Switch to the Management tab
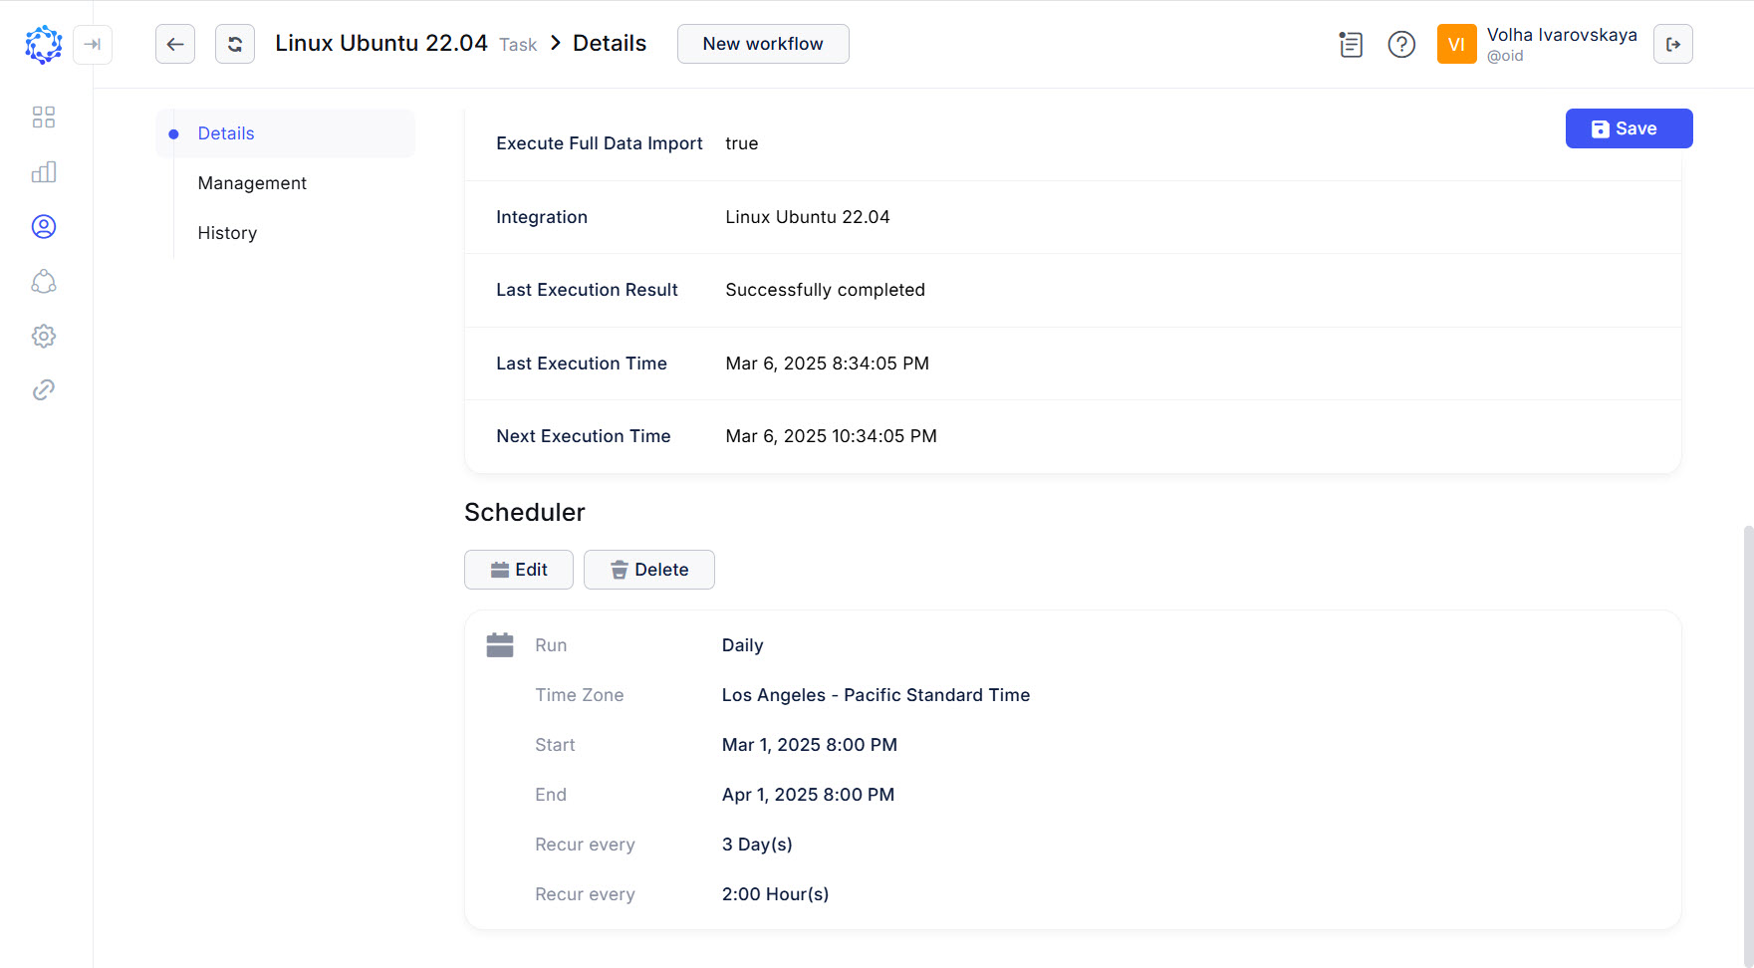 (x=252, y=182)
